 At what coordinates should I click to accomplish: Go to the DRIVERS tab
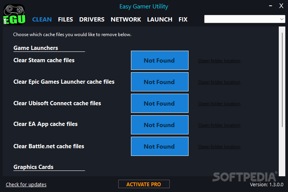(92, 20)
